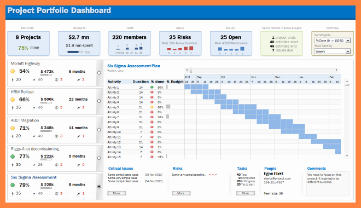Click the Gantt timeline scroll right arrow
Viewport: 361px width, 208px height.
(336, 70)
